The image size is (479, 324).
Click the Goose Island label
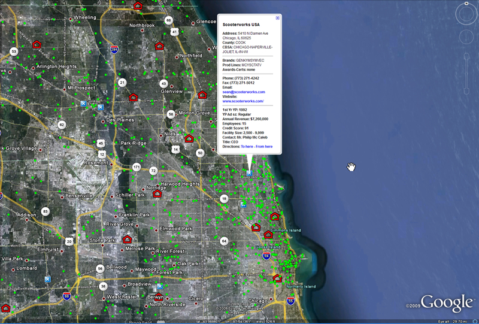268,247
